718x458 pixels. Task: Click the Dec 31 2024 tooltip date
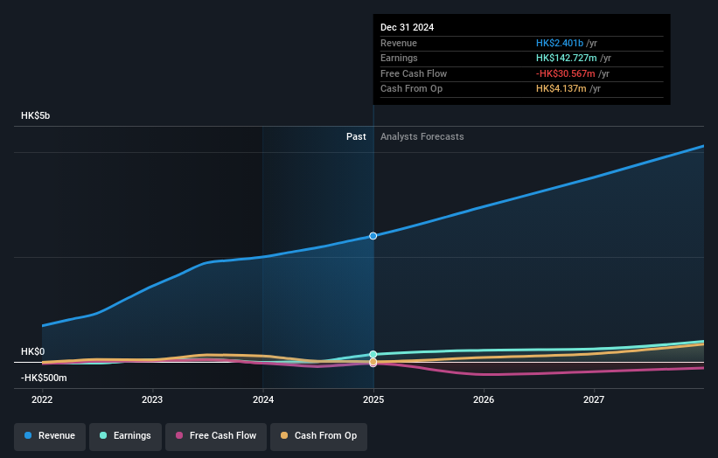pyautogui.click(x=407, y=27)
